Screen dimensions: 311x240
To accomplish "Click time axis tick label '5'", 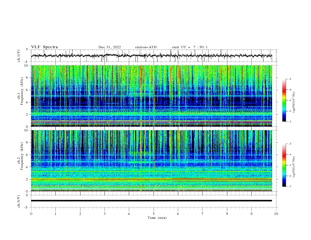I will point(154,214).
